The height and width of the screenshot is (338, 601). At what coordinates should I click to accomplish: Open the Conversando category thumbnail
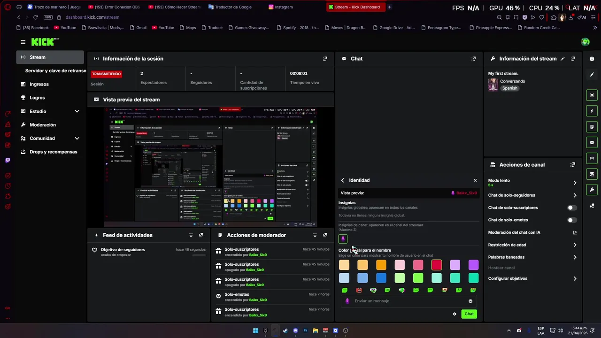click(493, 84)
